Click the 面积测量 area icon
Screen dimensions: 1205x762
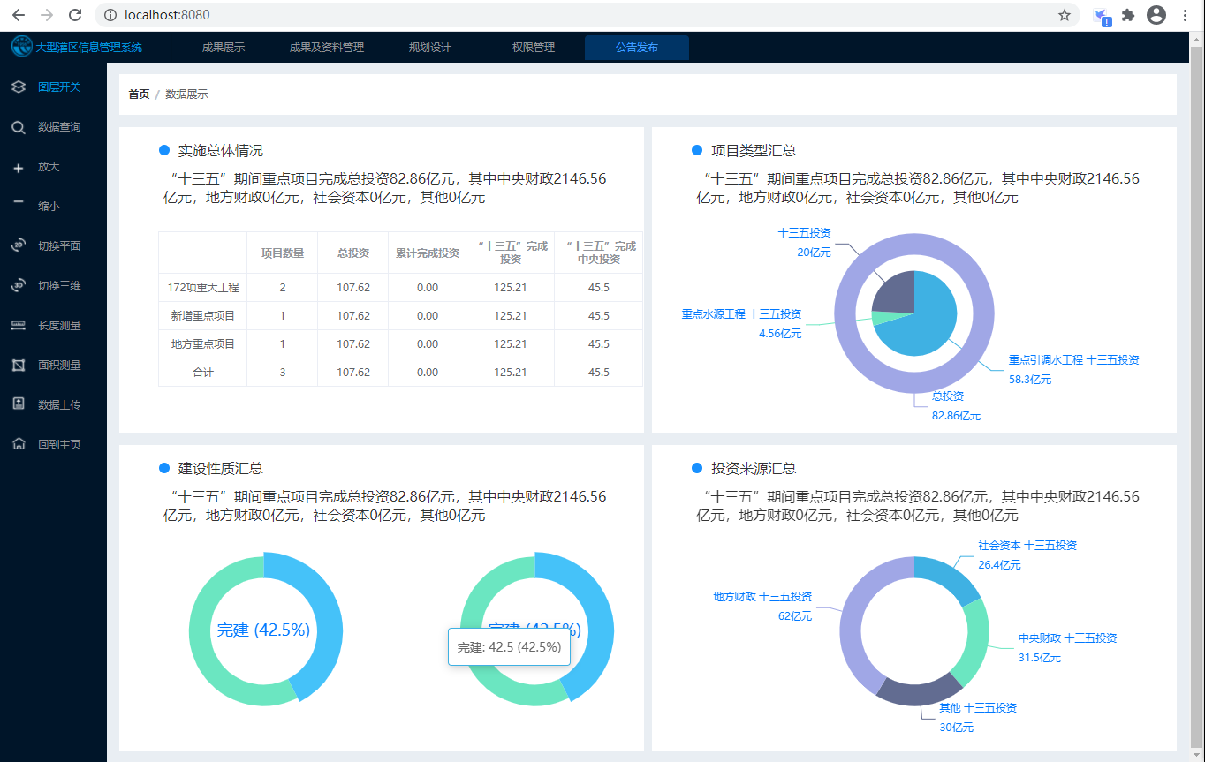tap(19, 366)
